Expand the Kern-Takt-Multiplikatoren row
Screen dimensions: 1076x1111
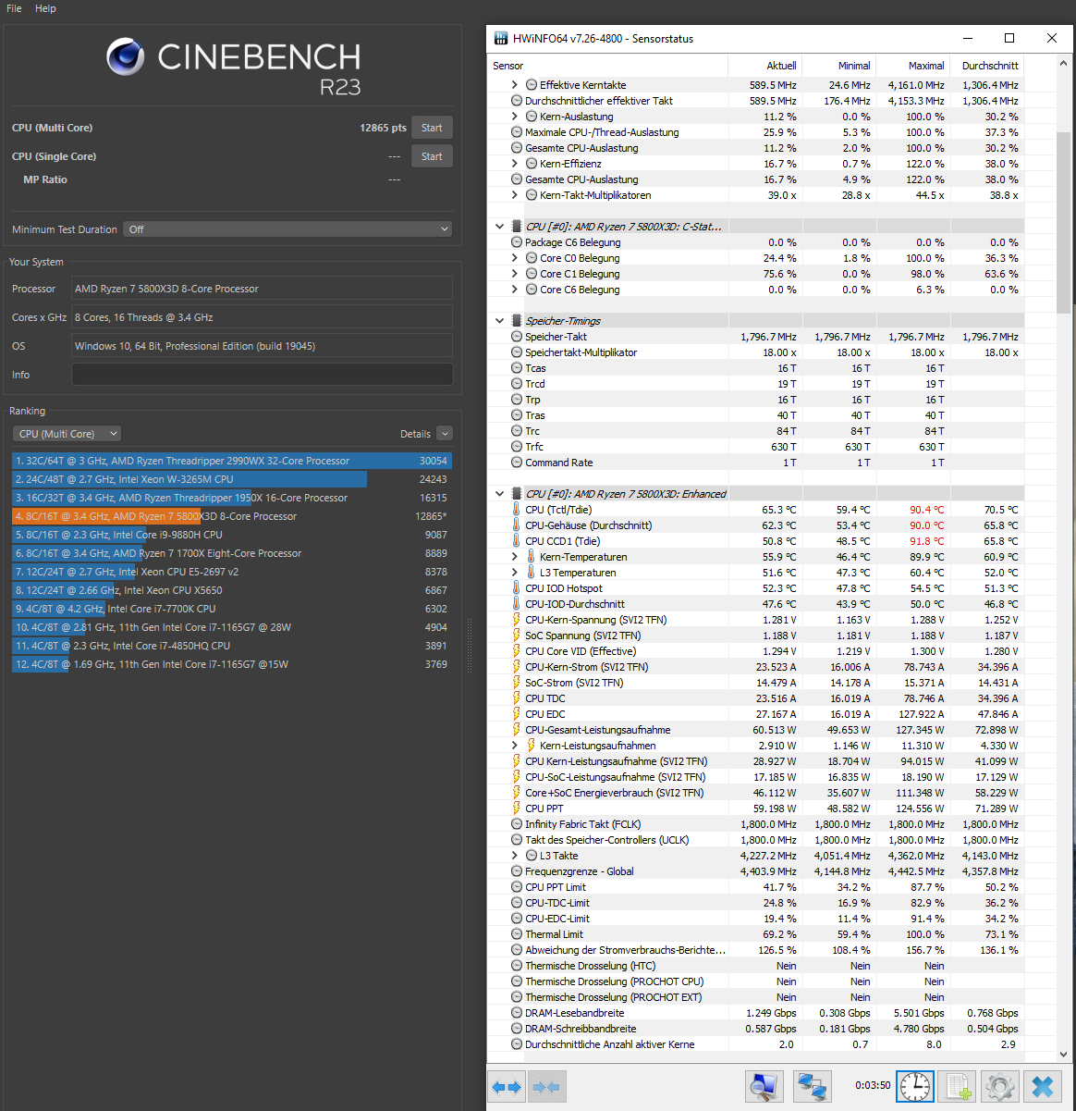click(x=515, y=195)
